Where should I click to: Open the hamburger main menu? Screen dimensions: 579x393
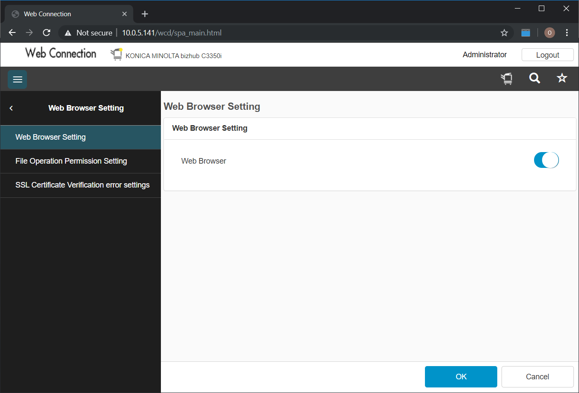point(18,79)
